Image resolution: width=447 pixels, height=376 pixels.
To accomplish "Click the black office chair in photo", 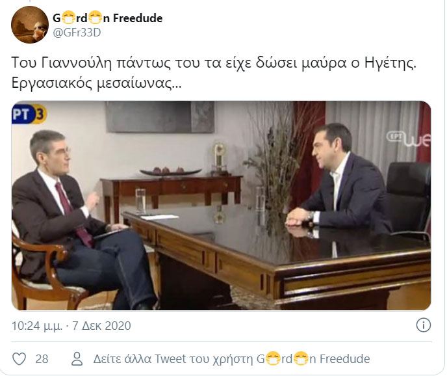I will (408, 200).
